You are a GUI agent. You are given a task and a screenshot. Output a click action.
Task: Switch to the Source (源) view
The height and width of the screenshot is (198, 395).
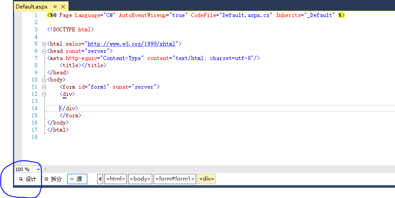(77, 179)
